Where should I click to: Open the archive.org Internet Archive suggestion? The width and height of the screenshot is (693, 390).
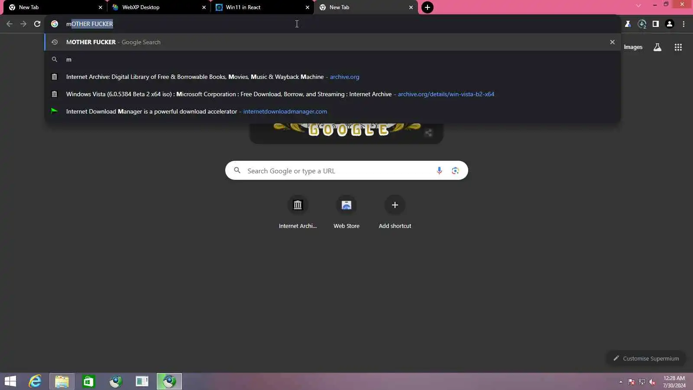(x=333, y=77)
